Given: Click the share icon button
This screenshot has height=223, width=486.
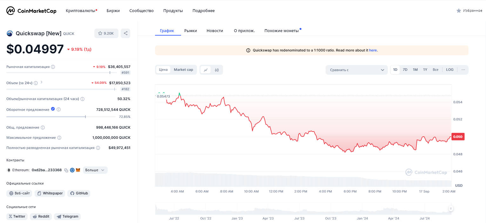Looking at the screenshot, I should (x=125, y=33).
